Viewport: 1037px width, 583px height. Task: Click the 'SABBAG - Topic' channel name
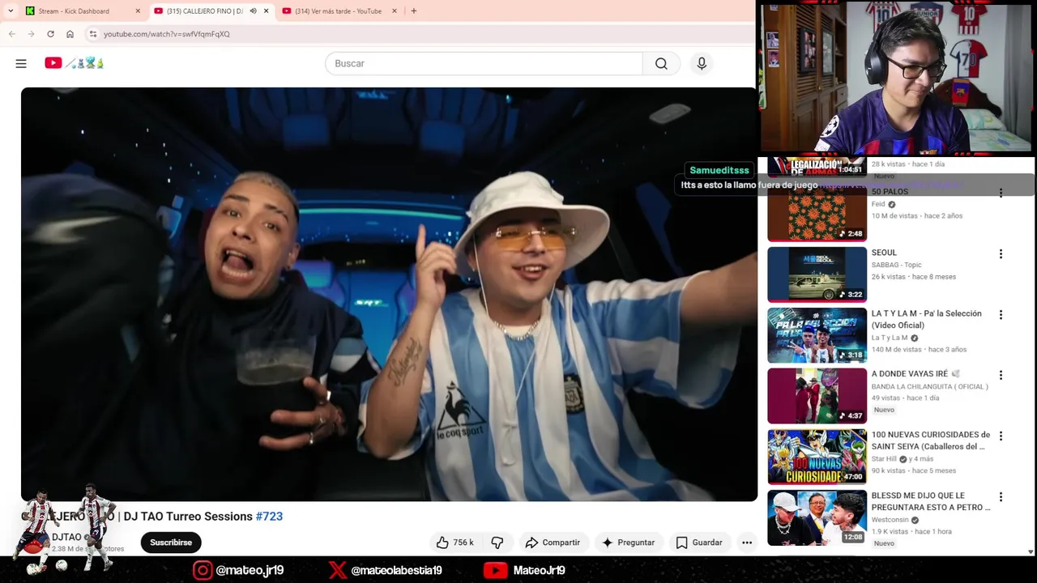pyautogui.click(x=897, y=265)
